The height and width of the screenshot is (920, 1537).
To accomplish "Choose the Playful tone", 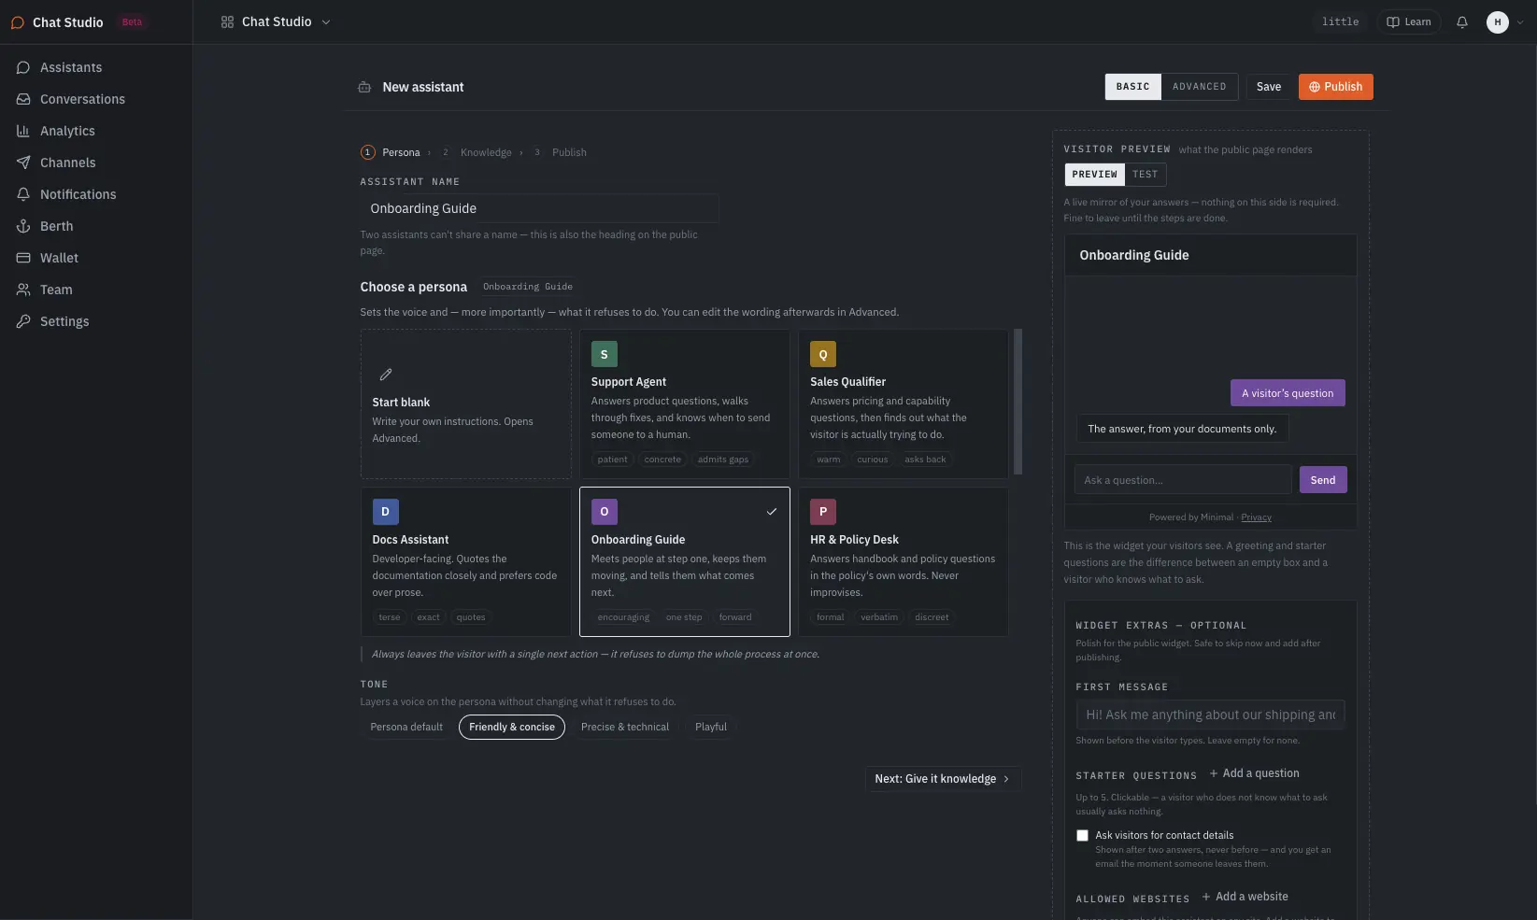I will point(711,727).
